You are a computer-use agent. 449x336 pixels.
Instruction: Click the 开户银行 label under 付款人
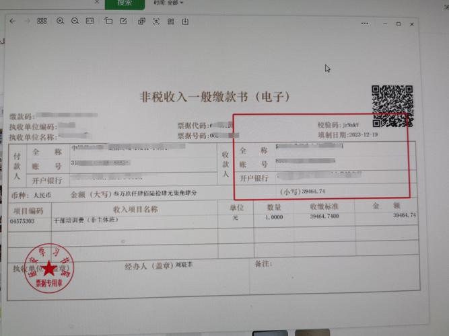[x=47, y=181]
